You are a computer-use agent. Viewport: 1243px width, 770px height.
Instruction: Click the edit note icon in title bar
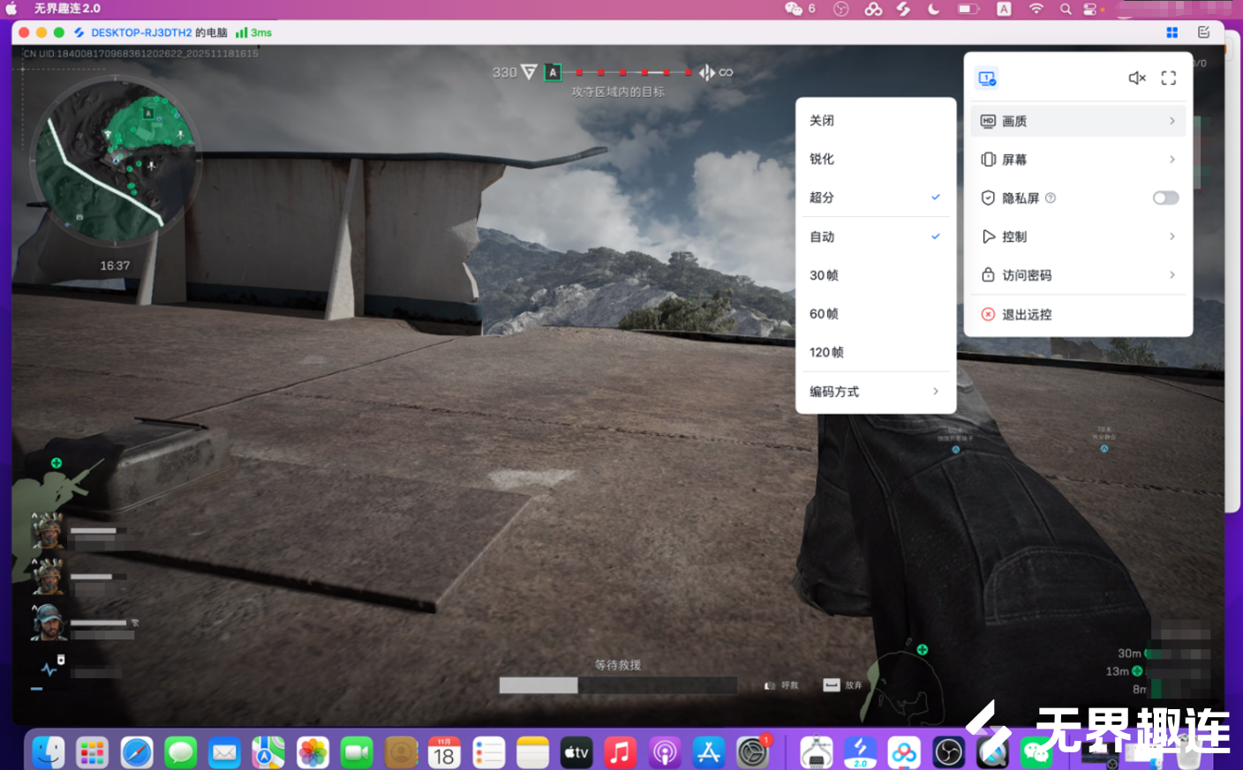click(x=1203, y=33)
